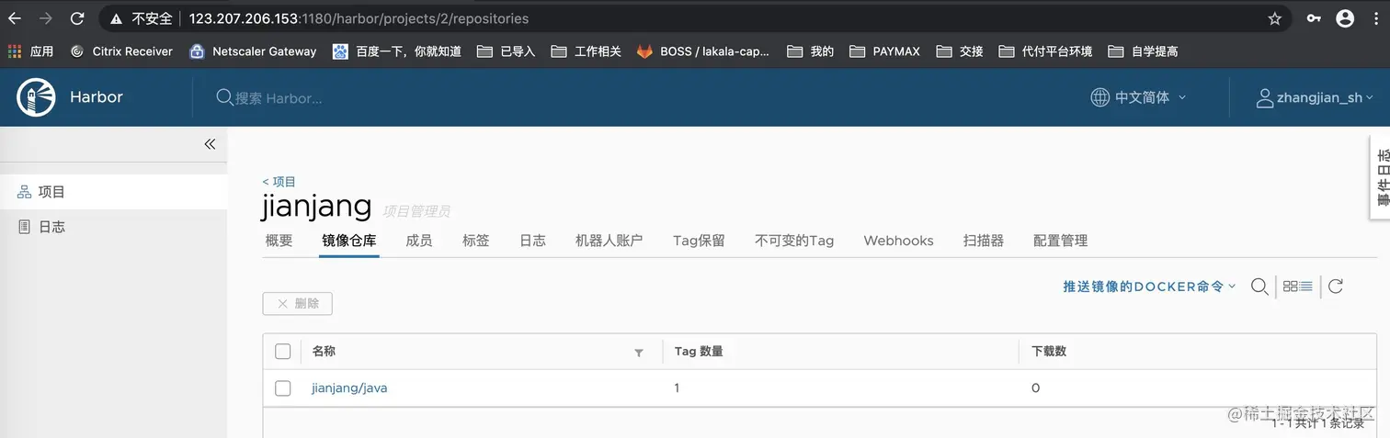The image size is (1390, 438).
Task: Switch to the 配置管理 tab
Action: click(1060, 241)
